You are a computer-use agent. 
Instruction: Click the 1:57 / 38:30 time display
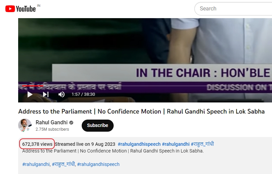(83, 94)
